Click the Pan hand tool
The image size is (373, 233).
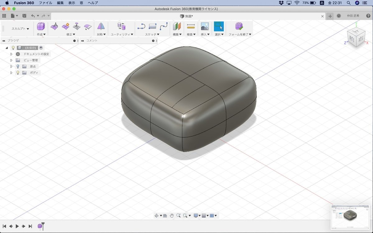172,215
